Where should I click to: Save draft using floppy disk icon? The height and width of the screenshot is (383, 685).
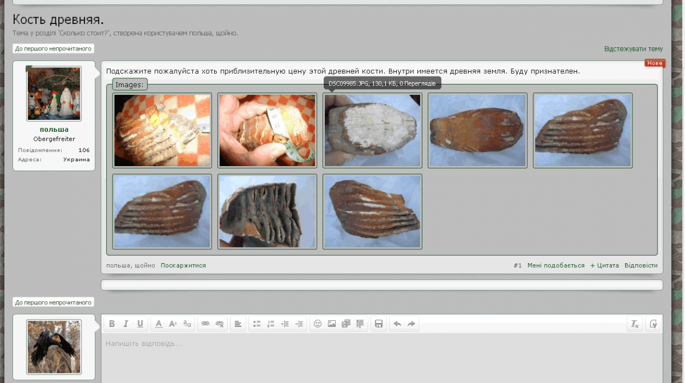(x=378, y=324)
